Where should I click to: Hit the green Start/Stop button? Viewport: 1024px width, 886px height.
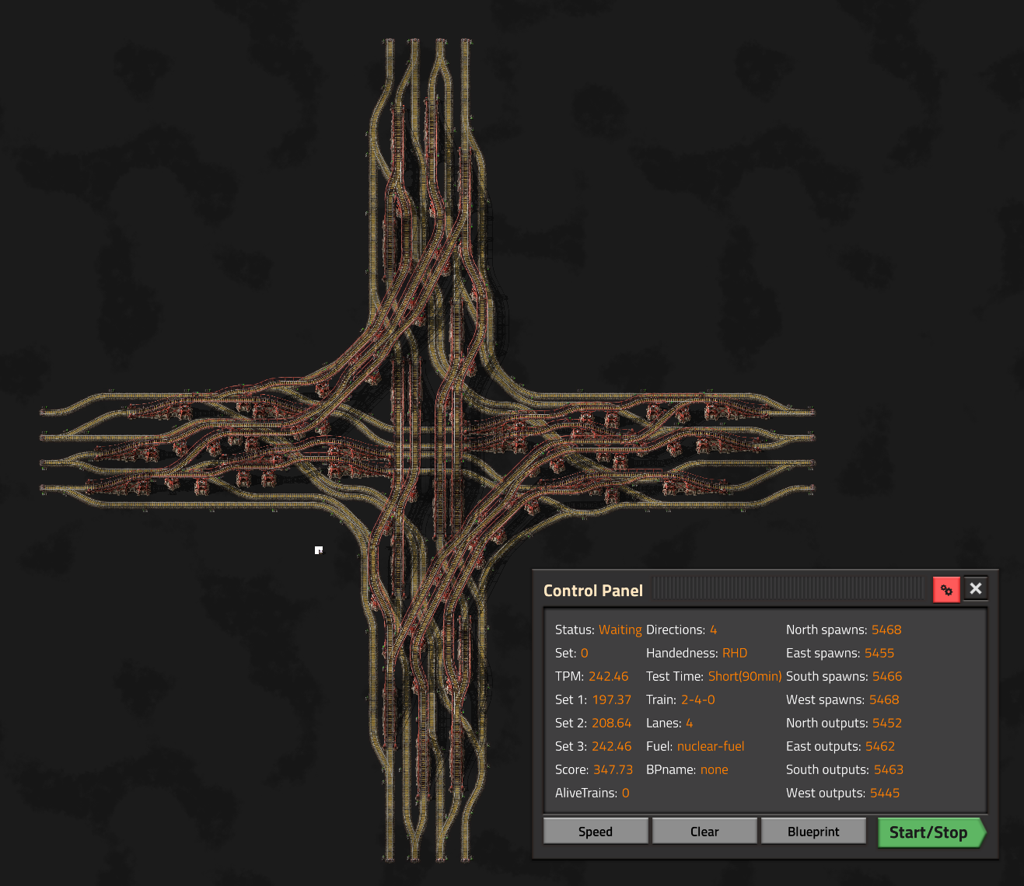pyautogui.click(x=929, y=832)
